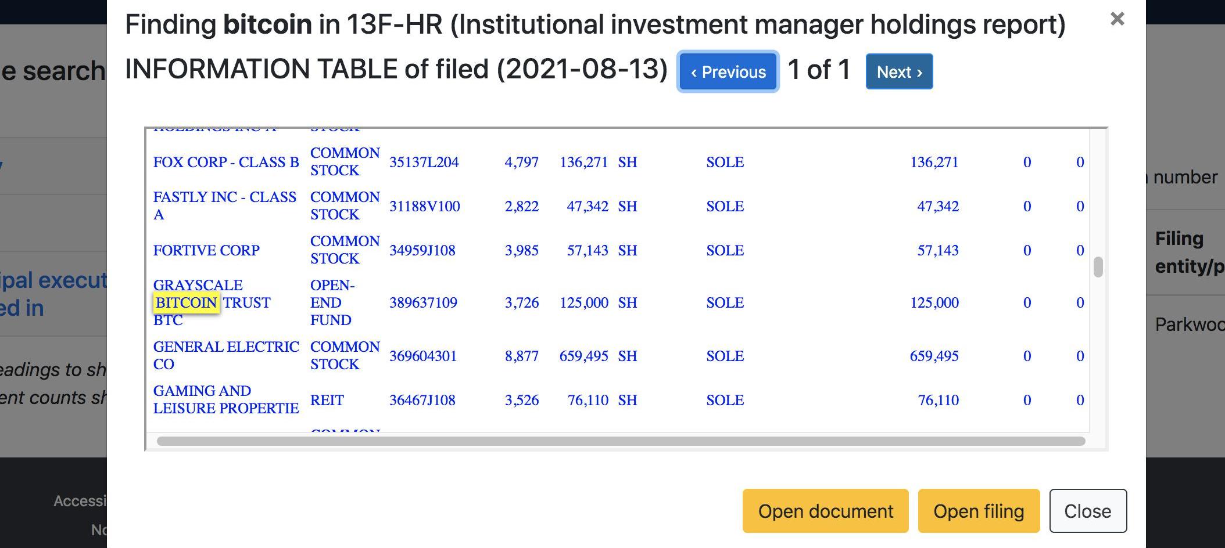This screenshot has height=548, width=1225.
Task: Dismiss the dialog with the Close button
Action: (x=1087, y=511)
